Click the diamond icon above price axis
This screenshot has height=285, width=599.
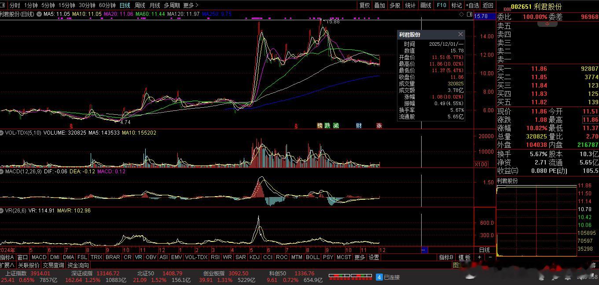(x=461, y=15)
